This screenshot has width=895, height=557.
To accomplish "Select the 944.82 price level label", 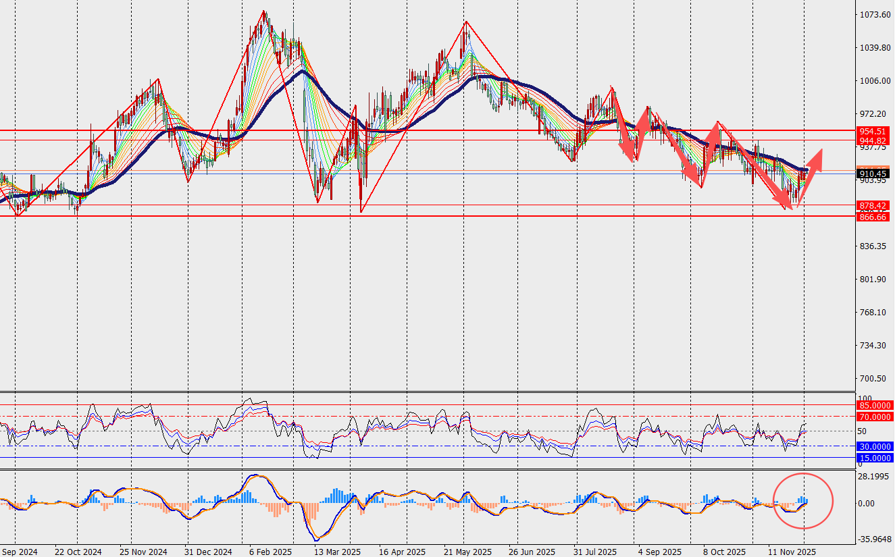I will point(871,140).
